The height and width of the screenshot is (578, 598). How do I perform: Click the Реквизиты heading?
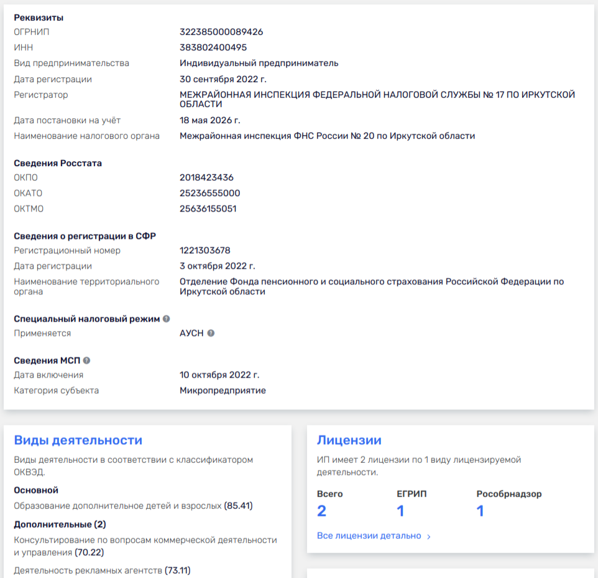click(39, 17)
